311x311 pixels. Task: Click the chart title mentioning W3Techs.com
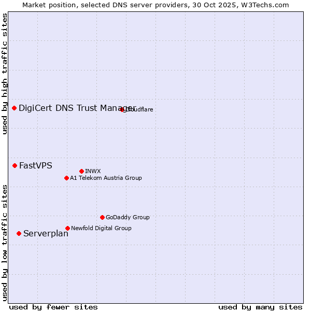[x=155, y=5]
